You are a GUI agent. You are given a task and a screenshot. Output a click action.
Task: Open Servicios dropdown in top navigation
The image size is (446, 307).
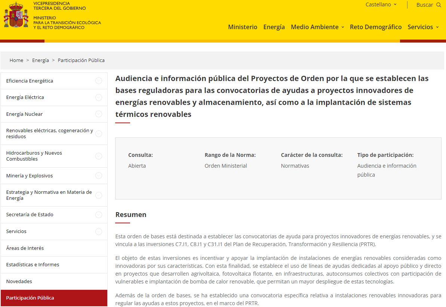[x=423, y=27]
